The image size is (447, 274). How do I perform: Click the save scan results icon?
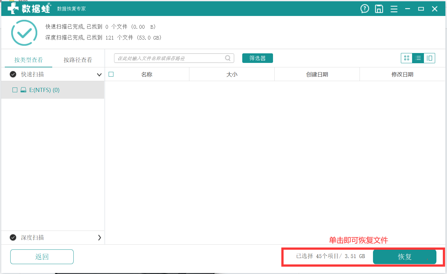(x=379, y=9)
